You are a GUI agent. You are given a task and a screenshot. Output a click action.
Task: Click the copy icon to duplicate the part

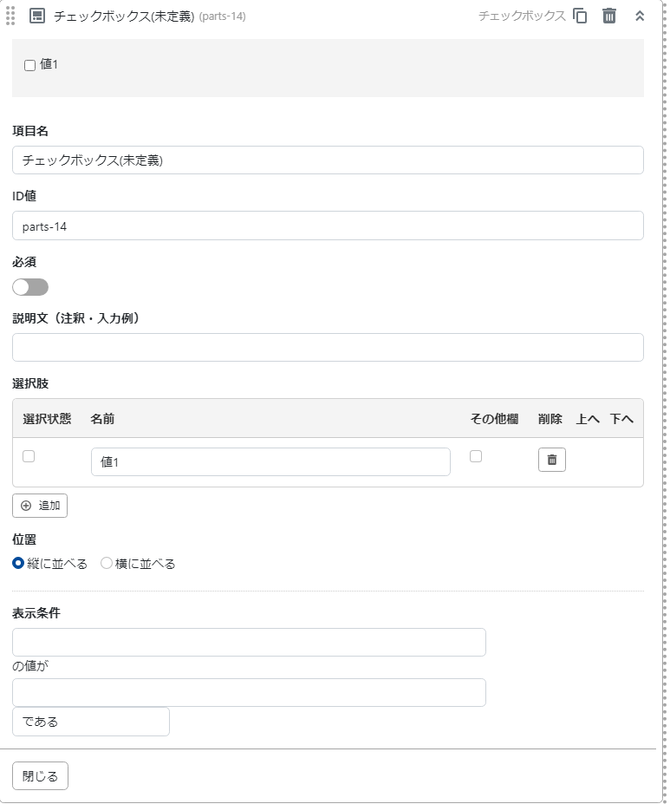point(580,16)
